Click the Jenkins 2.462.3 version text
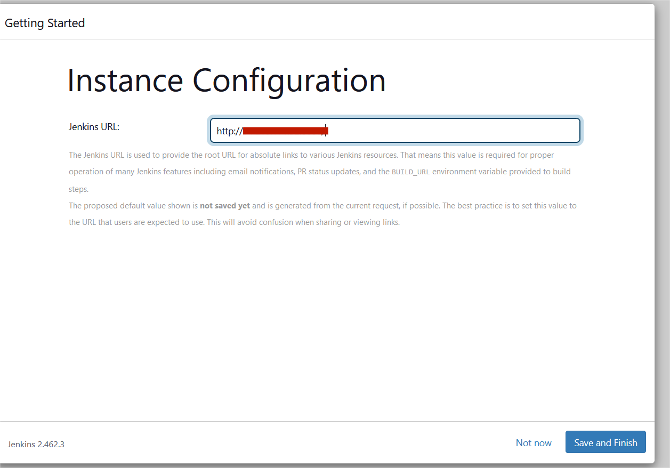Viewport: 670px width, 468px height. pos(36,444)
